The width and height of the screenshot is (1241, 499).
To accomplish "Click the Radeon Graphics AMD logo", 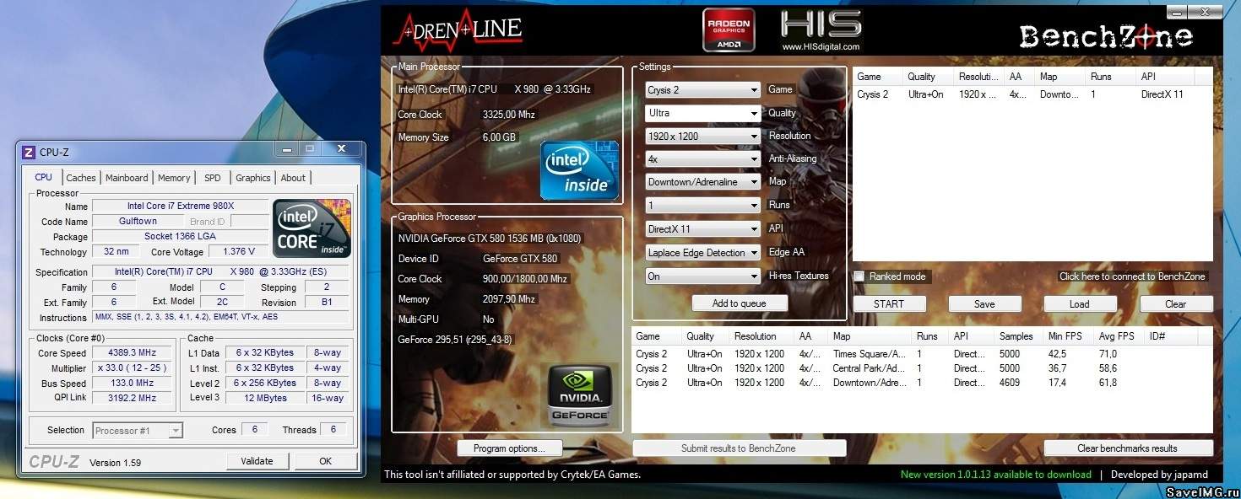I will pos(728,30).
